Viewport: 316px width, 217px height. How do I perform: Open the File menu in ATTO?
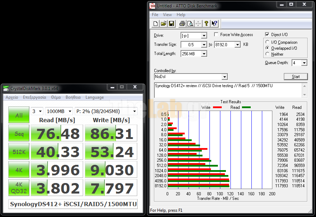click(x=155, y=15)
